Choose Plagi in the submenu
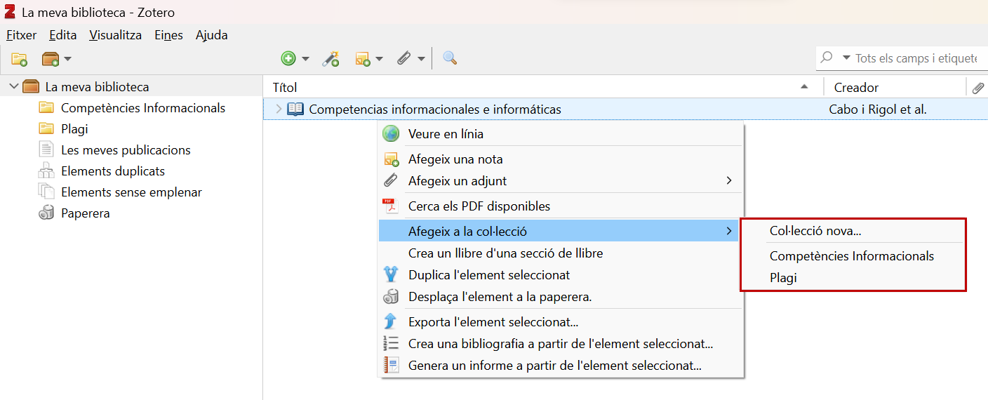The image size is (988, 400). [x=853, y=278]
